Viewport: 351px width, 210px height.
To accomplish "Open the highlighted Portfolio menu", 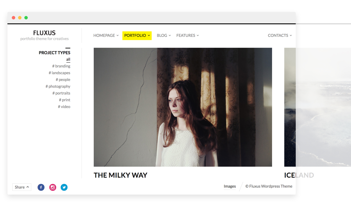I will tap(137, 35).
